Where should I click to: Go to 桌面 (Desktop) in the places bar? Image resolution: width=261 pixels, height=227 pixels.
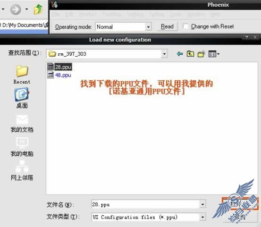(22, 98)
